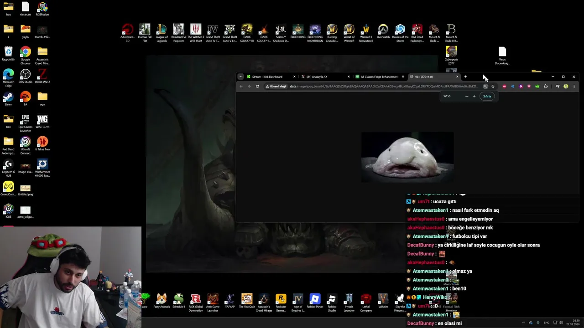Viewport: 584px width, 328px height.
Task: Expand the Chrome tab search dropdown arrow
Action: pyautogui.click(x=240, y=77)
